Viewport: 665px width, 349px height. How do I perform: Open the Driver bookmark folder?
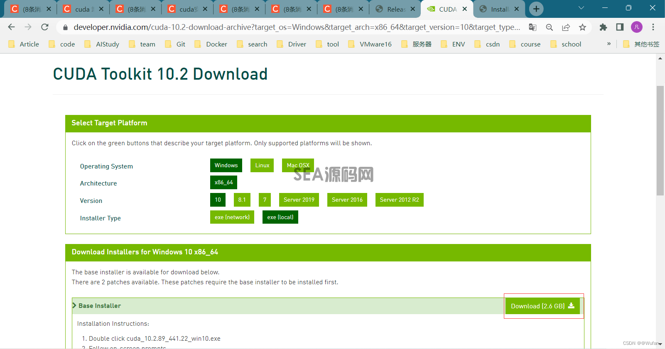(292, 44)
